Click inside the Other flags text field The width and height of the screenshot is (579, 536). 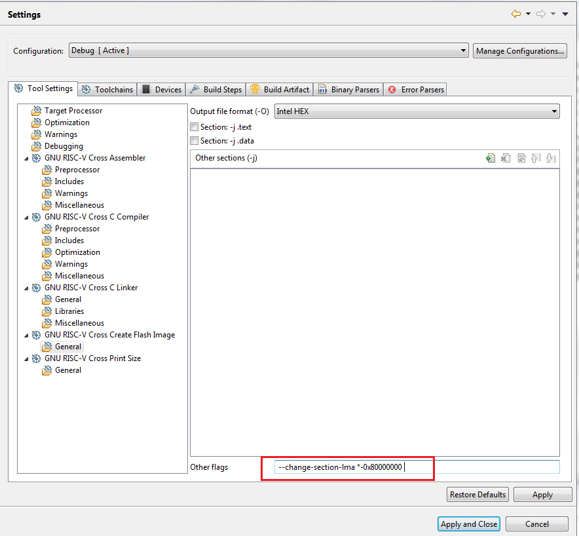(481, 467)
